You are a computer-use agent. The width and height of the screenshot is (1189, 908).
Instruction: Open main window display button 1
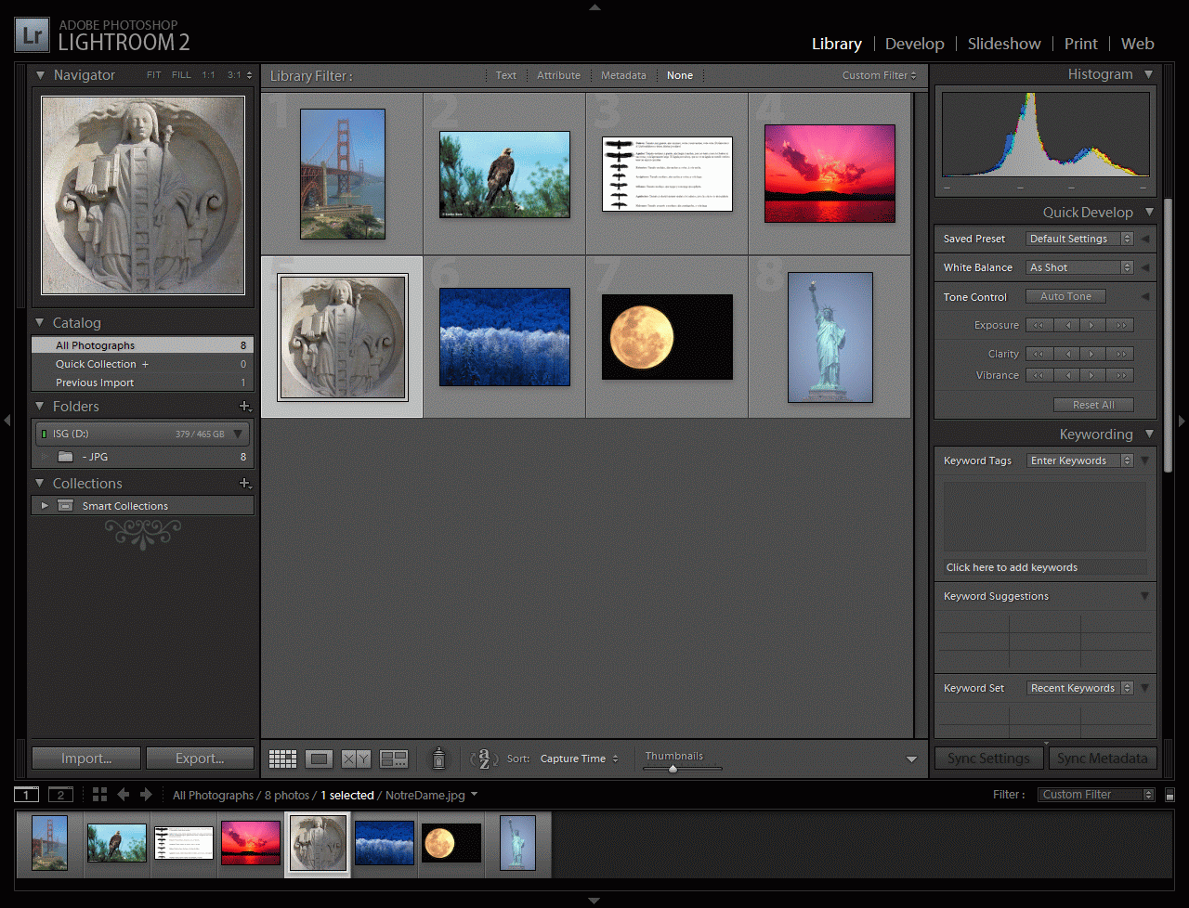[x=26, y=795]
